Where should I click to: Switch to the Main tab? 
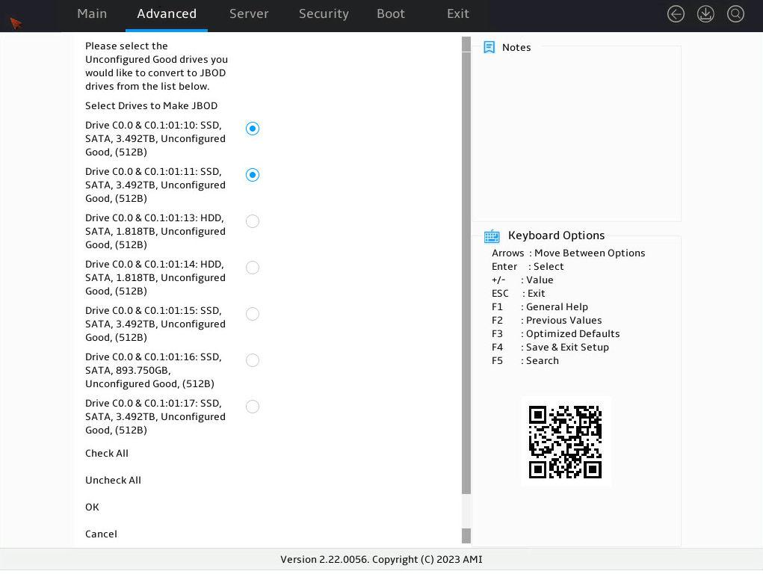[92, 13]
